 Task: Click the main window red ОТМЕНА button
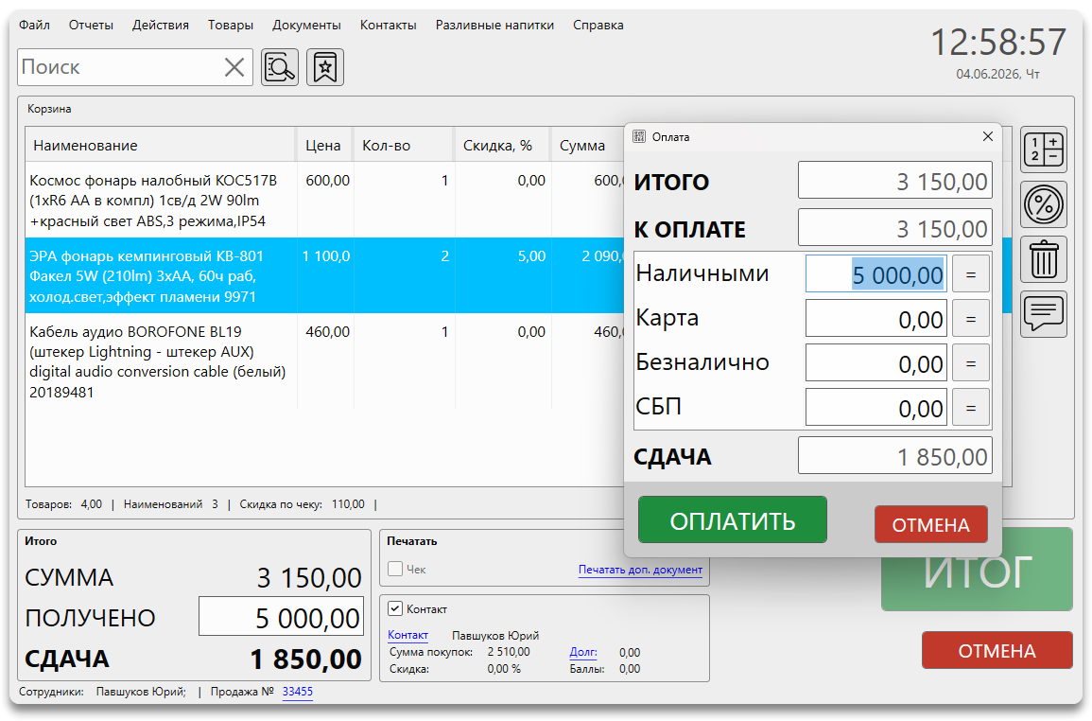[x=997, y=651]
